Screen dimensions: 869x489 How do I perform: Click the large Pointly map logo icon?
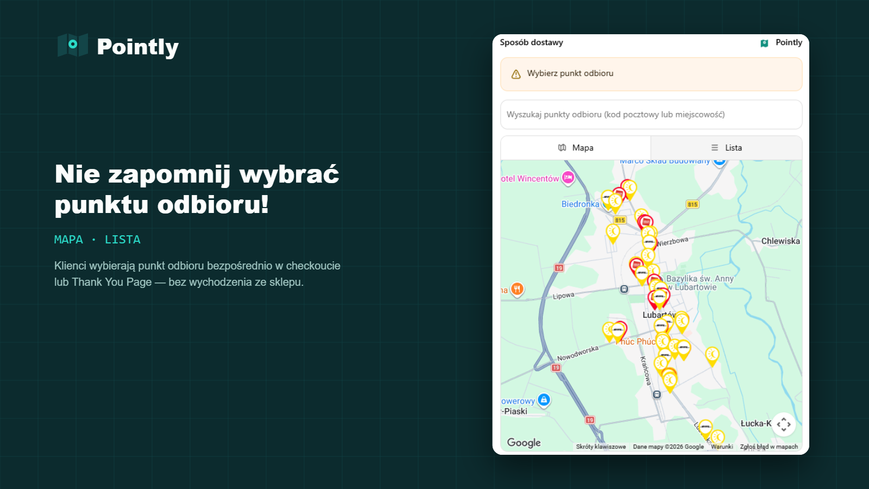coord(73,45)
